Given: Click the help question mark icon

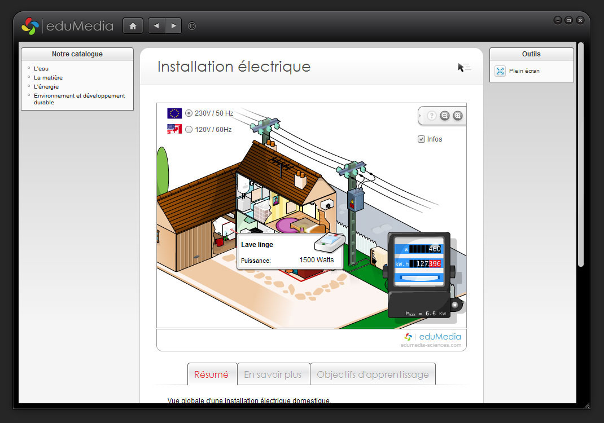Looking at the screenshot, I should point(432,116).
